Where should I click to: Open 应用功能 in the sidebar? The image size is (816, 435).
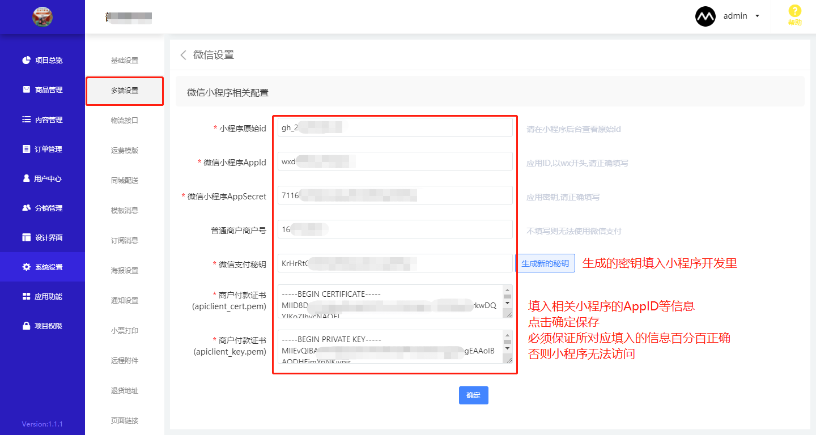pos(42,296)
